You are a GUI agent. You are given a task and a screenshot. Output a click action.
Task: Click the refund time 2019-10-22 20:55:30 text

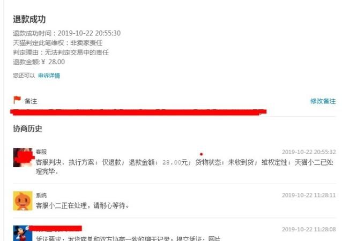[89, 33]
